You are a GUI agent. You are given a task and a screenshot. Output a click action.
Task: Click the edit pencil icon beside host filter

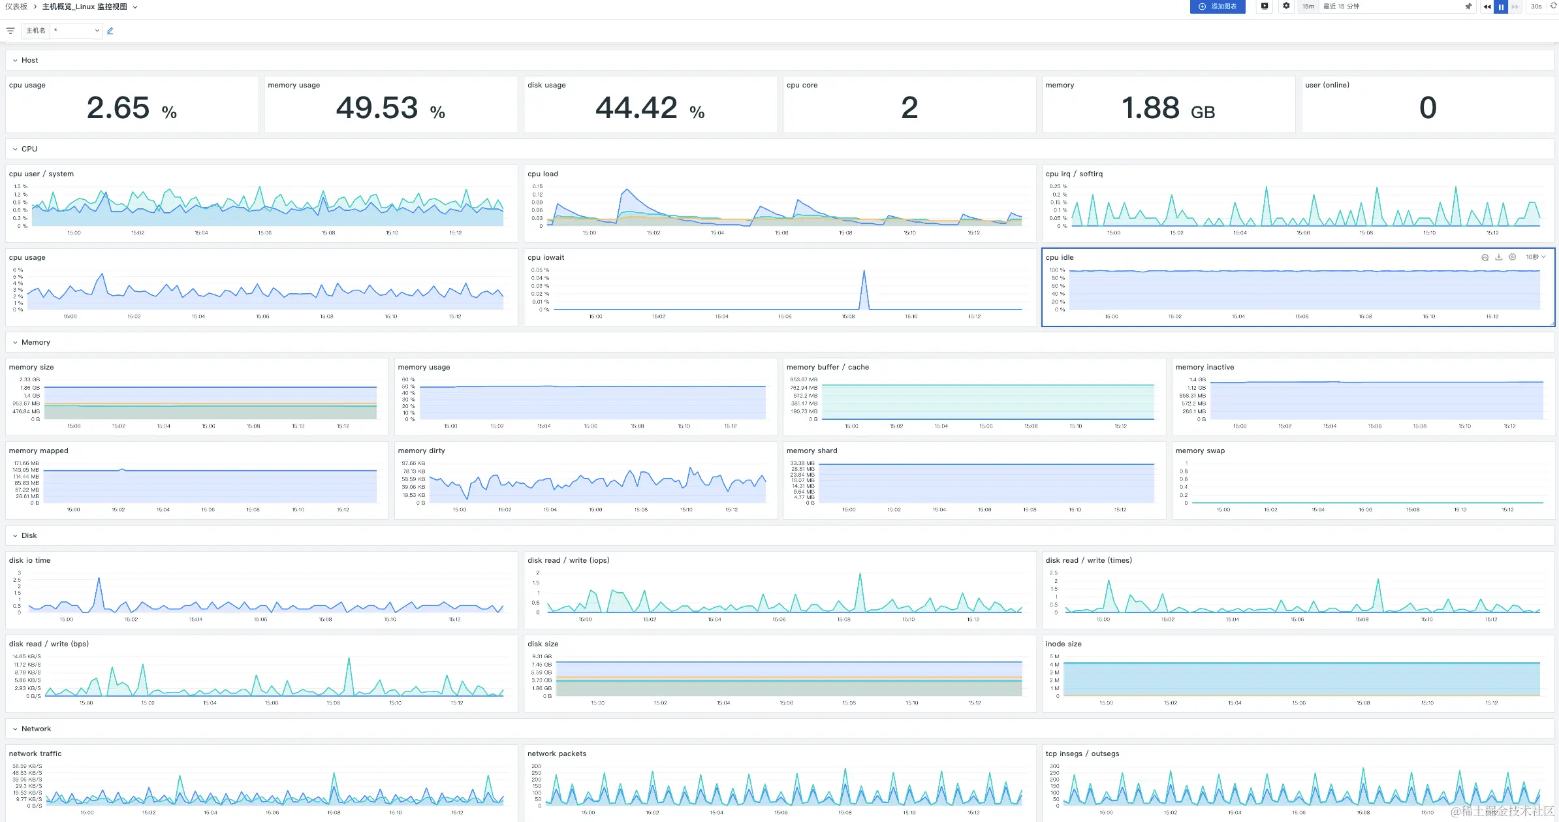110,31
